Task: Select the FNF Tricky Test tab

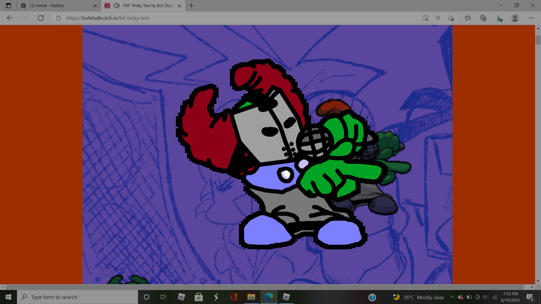Action: tap(148, 6)
